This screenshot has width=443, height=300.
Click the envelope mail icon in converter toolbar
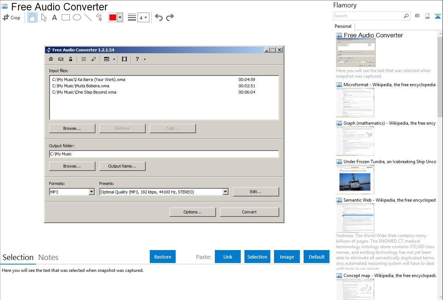click(x=61, y=59)
